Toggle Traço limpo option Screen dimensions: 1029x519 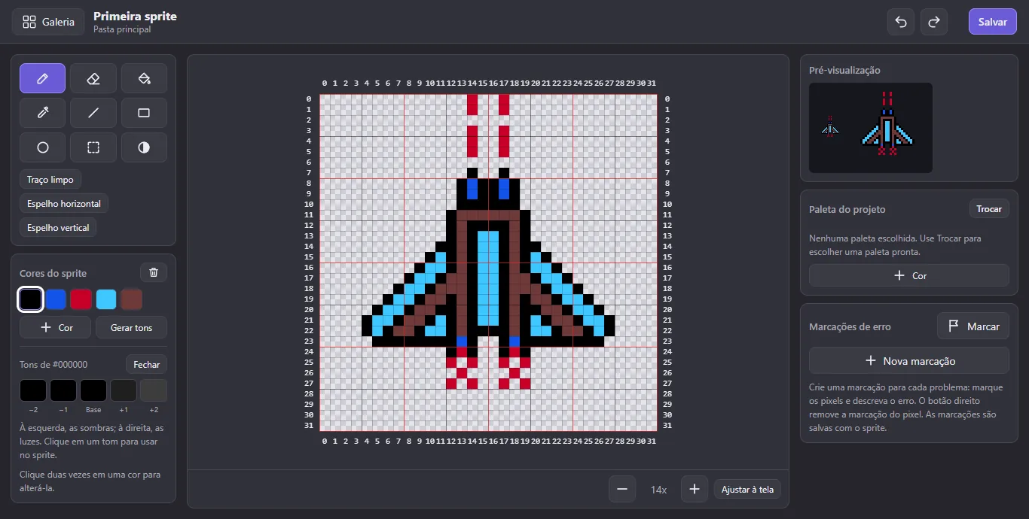tap(50, 180)
